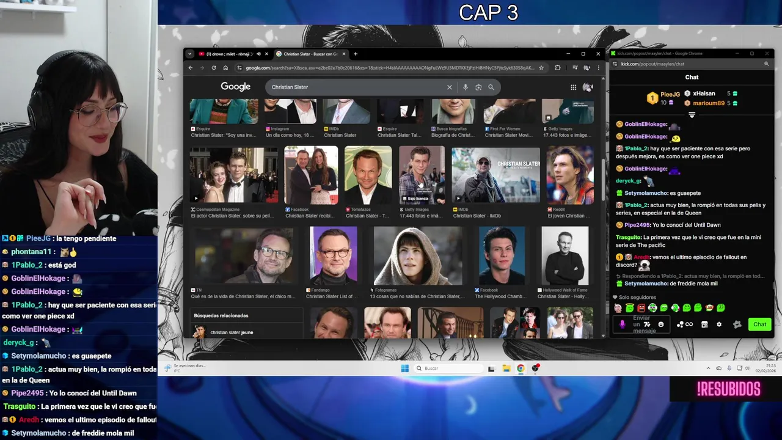This screenshot has height=440, width=782.
Task: Open File Explorer from the taskbar
Action: coord(506,369)
